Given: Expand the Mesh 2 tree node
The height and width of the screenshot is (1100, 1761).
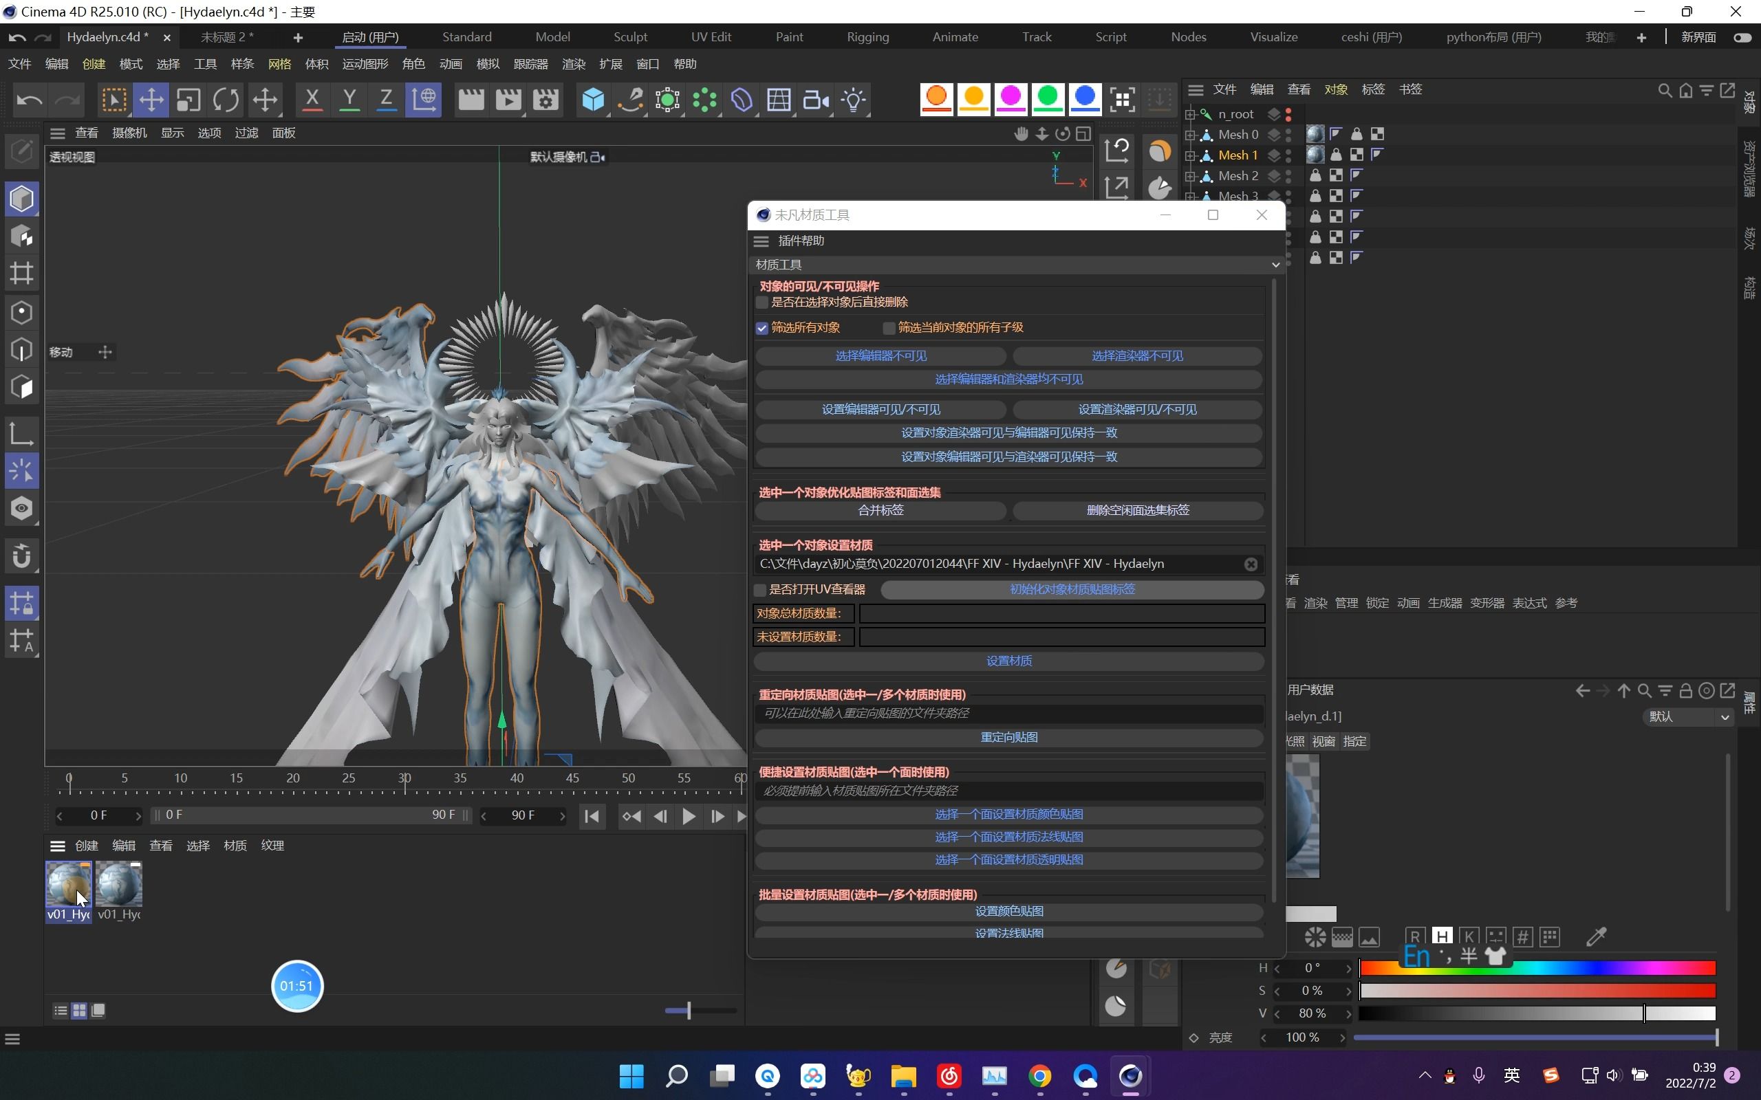Looking at the screenshot, I should [1191, 175].
